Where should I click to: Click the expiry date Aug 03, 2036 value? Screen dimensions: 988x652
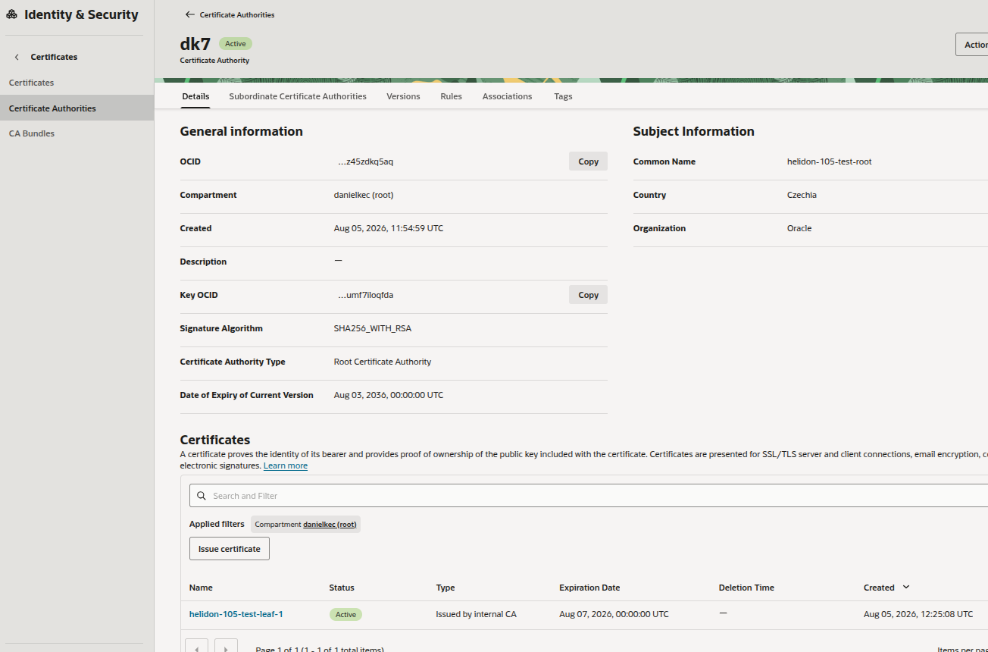coord(389,395)
